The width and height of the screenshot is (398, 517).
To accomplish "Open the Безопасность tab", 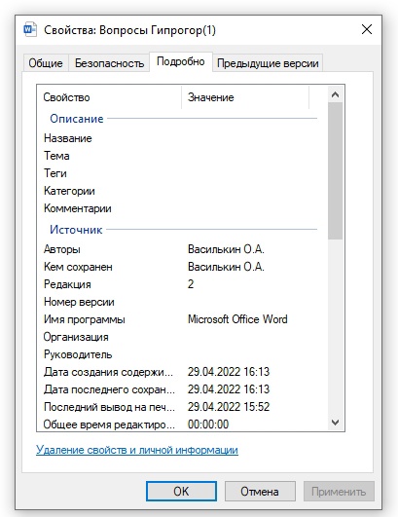I will (x=109, y=63).
